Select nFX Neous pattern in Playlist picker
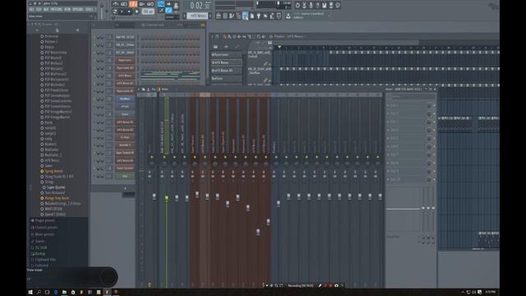This screenshot has width=526, height=296. [227, 62]
